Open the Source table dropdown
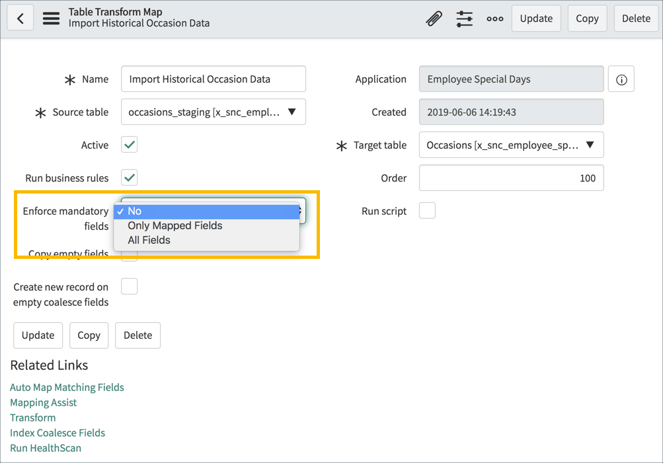Viewport: 663px width, 463px height. 291,112
